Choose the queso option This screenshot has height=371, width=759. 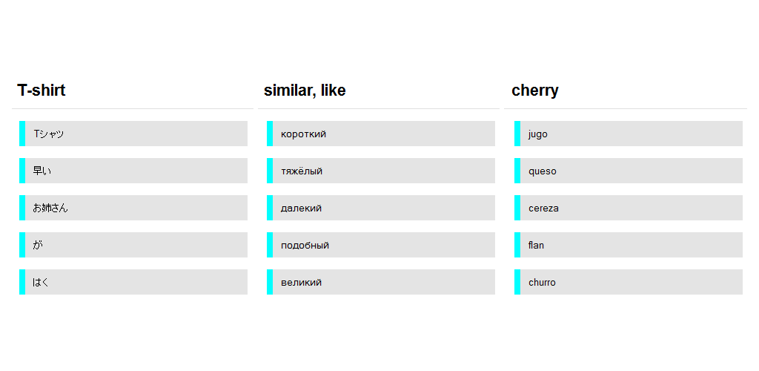point(629,171)
